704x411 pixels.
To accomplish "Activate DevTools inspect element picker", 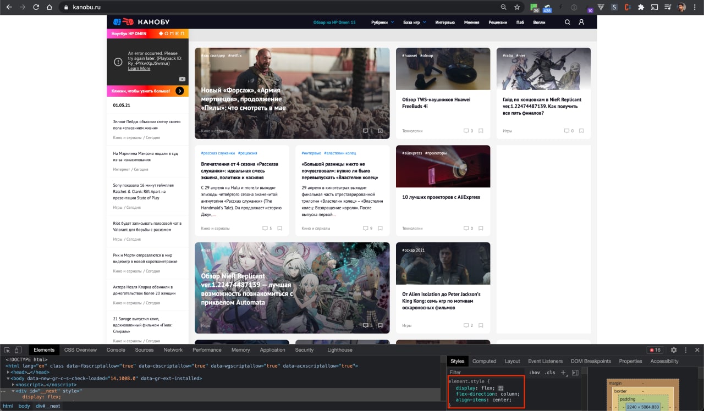I will [7, 350].
